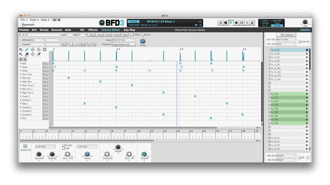Mute the Hihat lane
The height and width of the screenshot is (185, 330).
click(44, 71)
